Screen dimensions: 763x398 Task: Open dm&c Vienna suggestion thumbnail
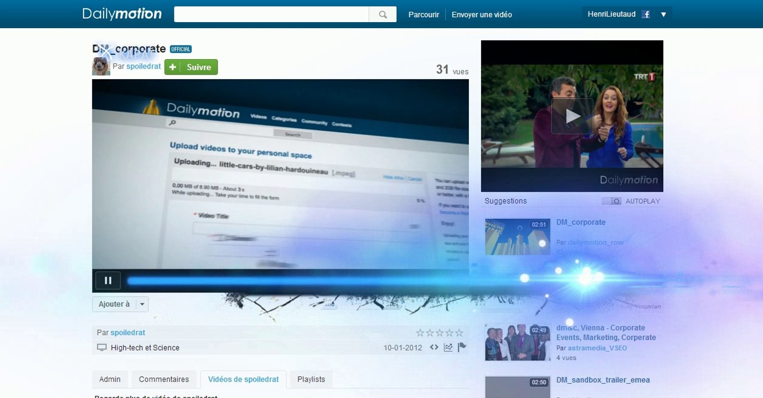tap(518, 342)
